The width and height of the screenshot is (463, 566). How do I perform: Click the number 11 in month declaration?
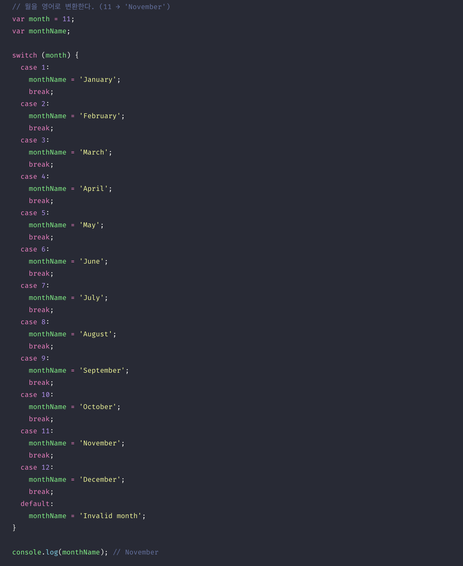pyautogui.click(x=66, y=19)
